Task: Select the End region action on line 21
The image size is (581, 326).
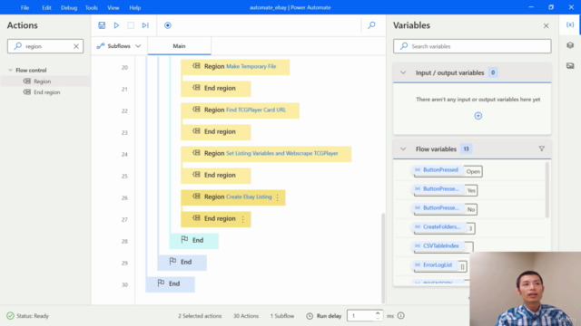Action: click(216, 89)
